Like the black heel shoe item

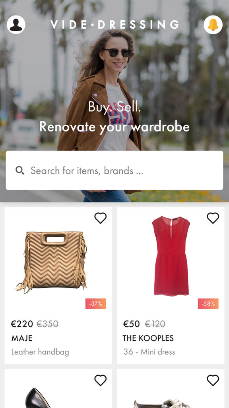click(x=101, y=381)
